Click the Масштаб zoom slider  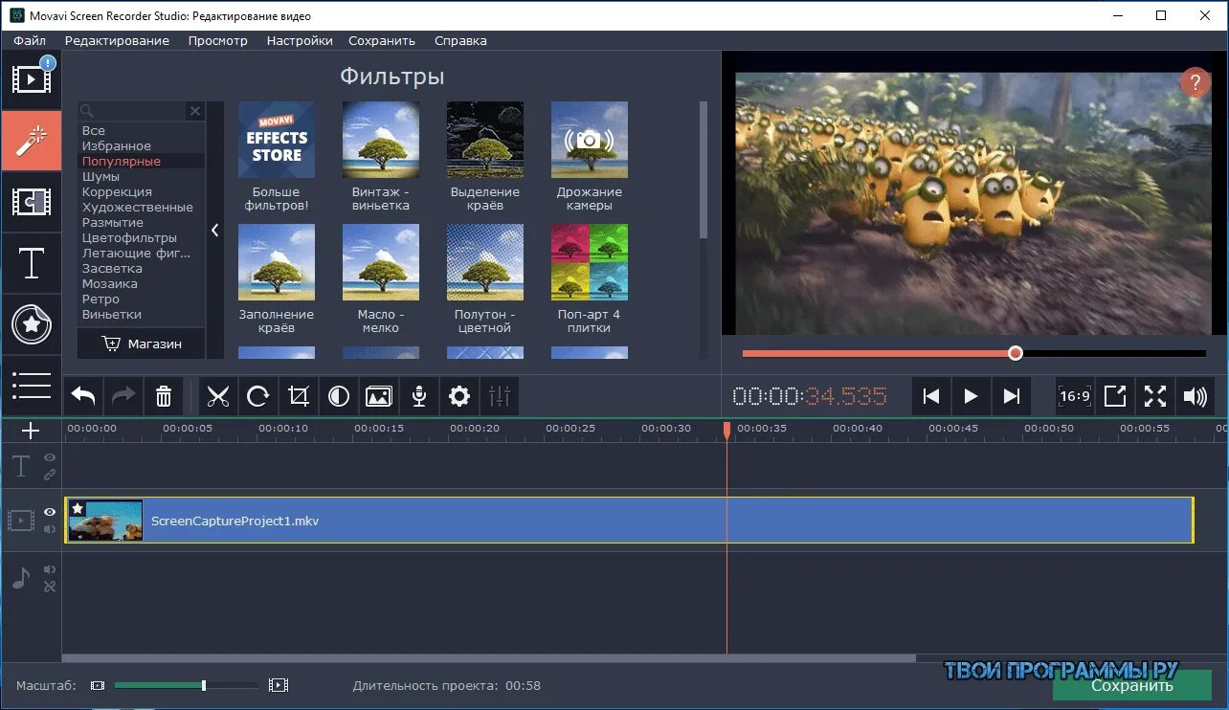(x=187, y=685)
